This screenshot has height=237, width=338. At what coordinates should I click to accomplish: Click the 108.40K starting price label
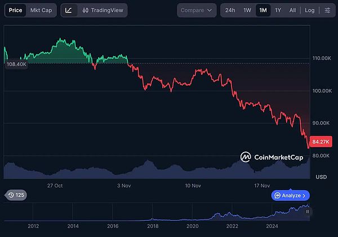click(16, 65)
